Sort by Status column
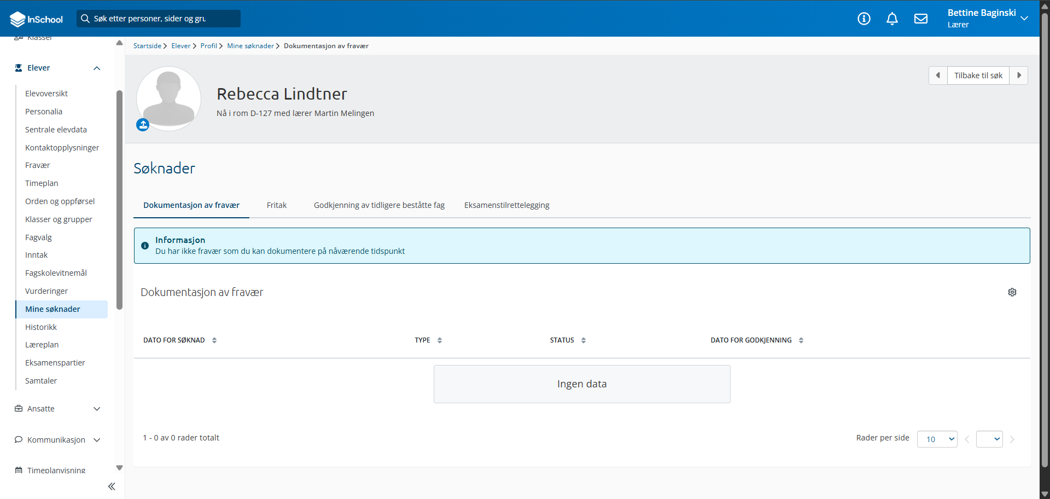 [x=584, y=340]
